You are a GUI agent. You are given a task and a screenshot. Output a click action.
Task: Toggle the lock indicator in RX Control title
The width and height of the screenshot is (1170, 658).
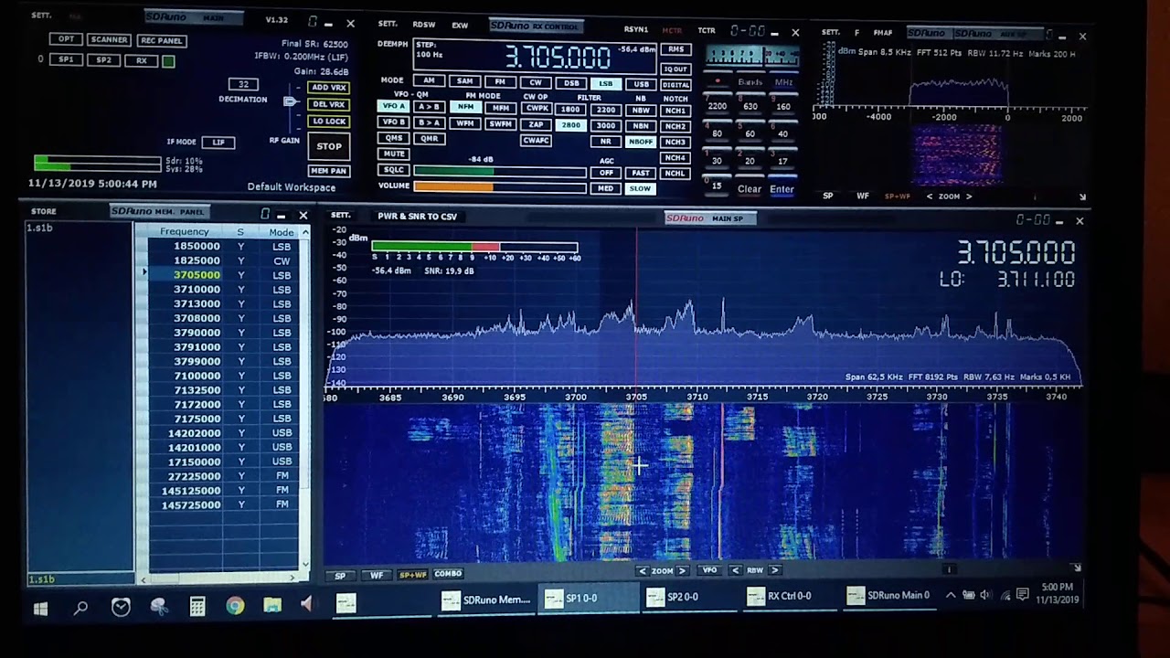coord(748,31)
